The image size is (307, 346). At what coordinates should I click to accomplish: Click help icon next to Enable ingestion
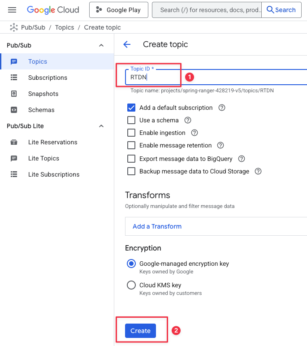[x=195, y=133]
